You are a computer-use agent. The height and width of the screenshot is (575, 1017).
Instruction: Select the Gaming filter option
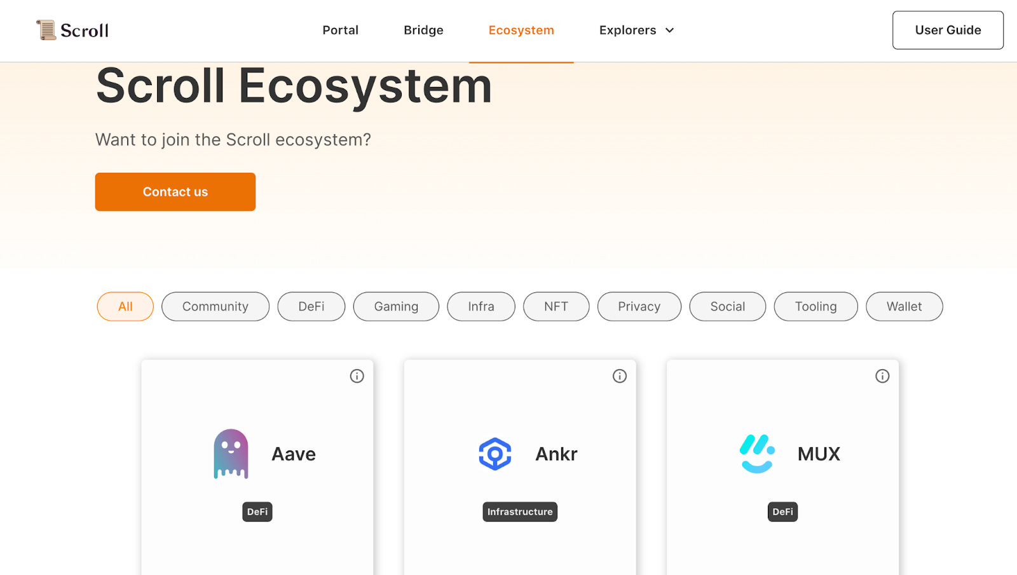point(395,306)
